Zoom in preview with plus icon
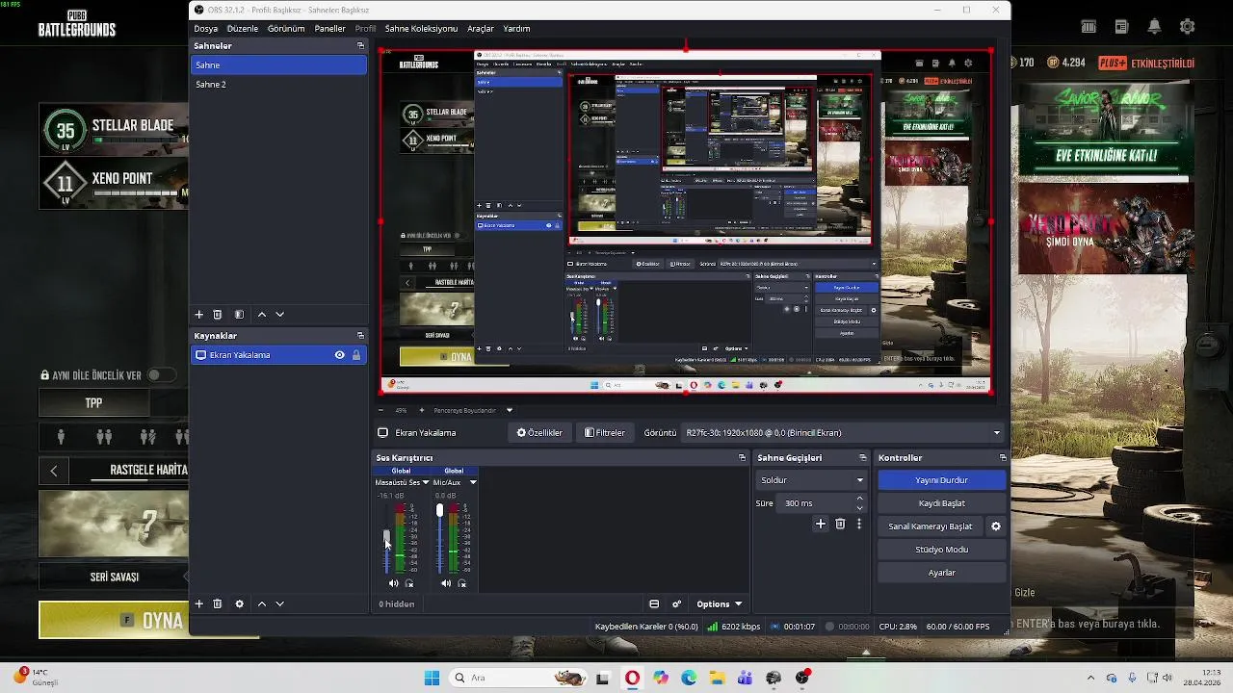The image size is (1233, 693). [x=422, y=410]
